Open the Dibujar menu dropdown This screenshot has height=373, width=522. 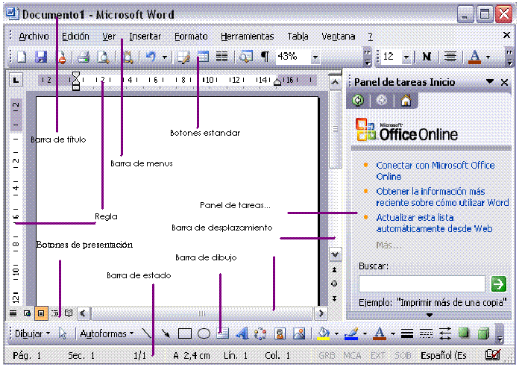coord(32,333)
